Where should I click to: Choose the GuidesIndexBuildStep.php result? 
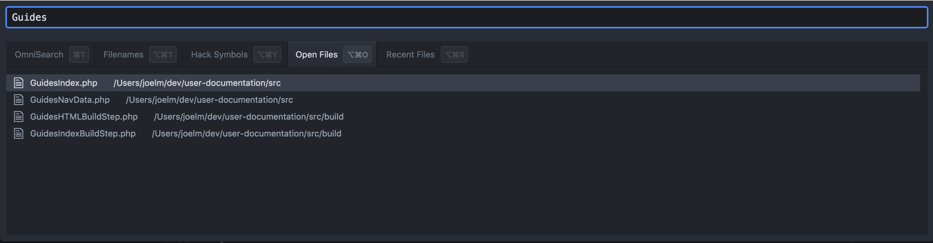[463, 133]
